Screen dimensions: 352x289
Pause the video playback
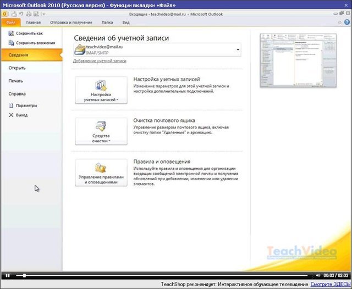pyautogui.click(x=8, y=275)
